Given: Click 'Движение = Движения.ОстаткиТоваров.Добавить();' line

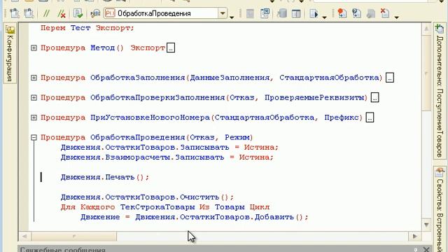Looking at the screenshot, I should click(x=195, y=217).
